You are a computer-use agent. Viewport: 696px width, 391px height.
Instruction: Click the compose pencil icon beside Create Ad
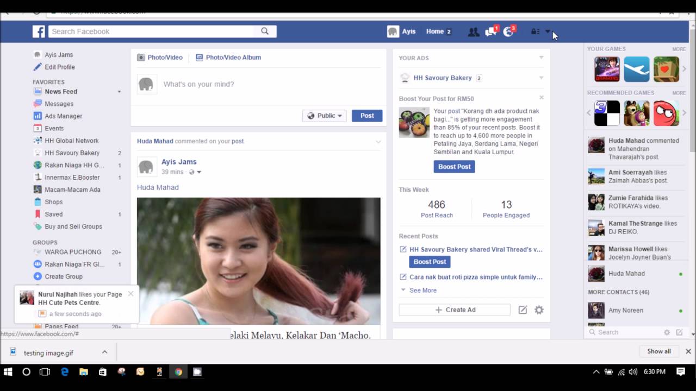[x=523, y=310]
